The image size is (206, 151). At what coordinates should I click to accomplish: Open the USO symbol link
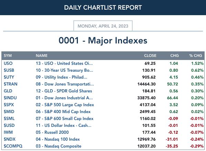(x=8, y=63)
